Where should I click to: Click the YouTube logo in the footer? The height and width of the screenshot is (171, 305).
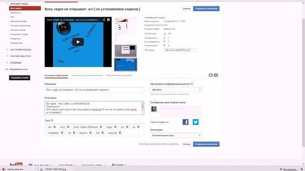coord(16,164)
